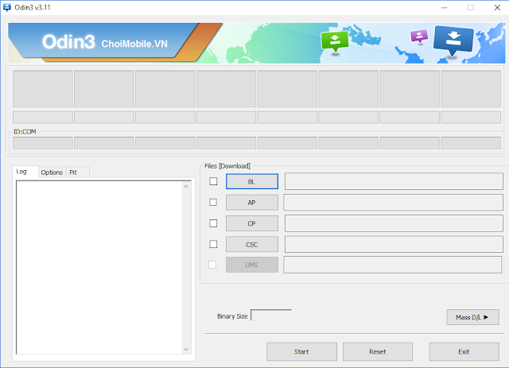The height and width of the screenshot is (368, 509).
Task: Click the Binary Size field
Action: click(x=271, y=315)
